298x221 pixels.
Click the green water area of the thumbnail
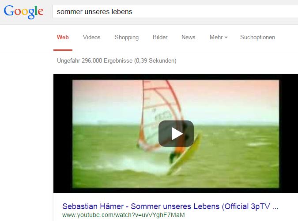coord(238,157)
